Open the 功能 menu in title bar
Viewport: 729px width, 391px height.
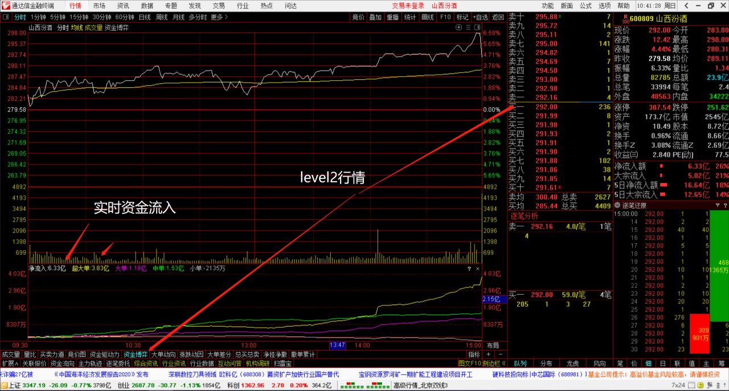(x=548, y=5)
